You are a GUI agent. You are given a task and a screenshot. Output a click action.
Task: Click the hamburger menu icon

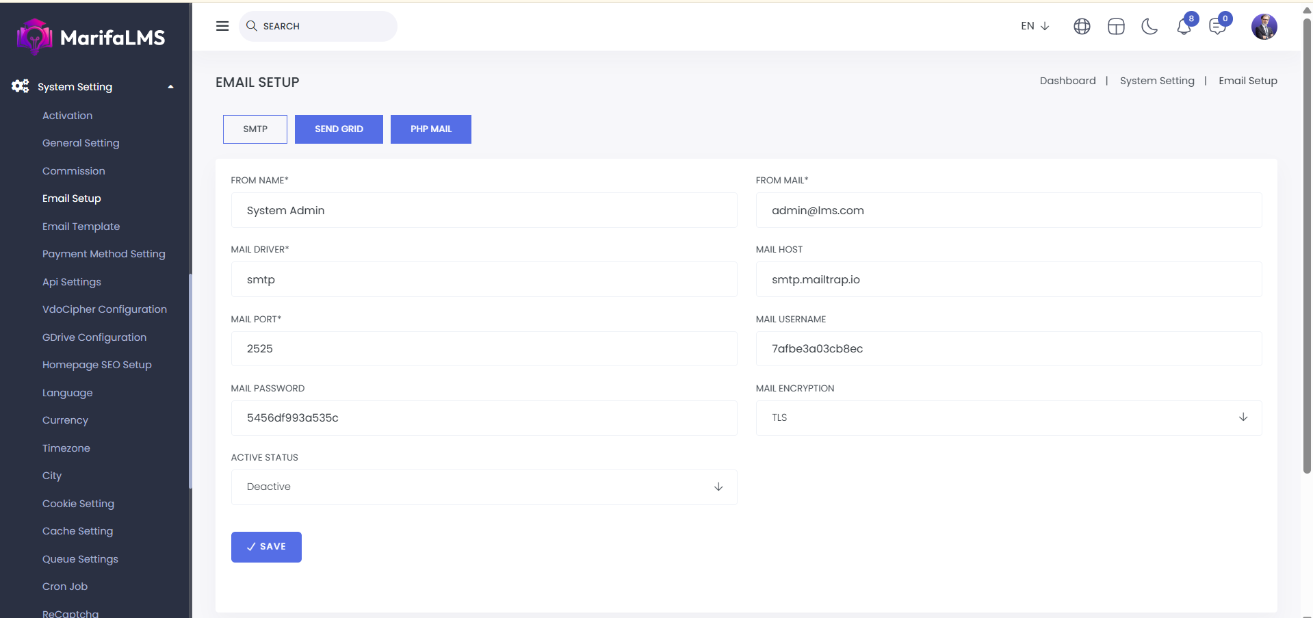coord(222,26)
